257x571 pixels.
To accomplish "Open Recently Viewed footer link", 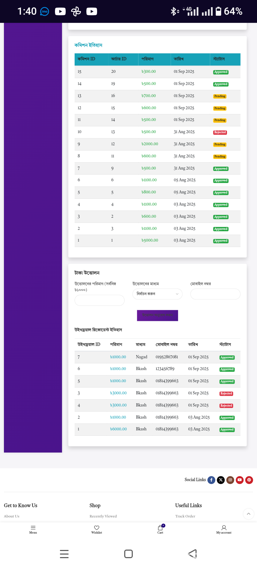I will [103, 516].
